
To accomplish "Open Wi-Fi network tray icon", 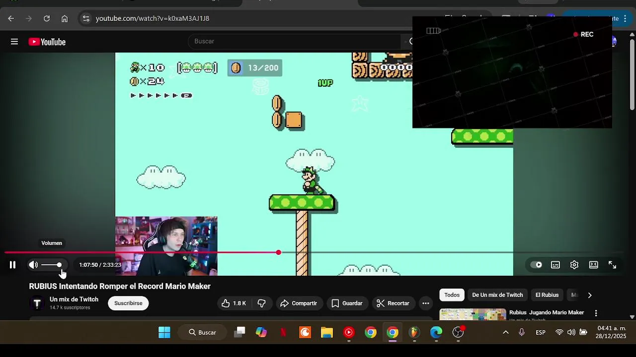I will point(559,332).
